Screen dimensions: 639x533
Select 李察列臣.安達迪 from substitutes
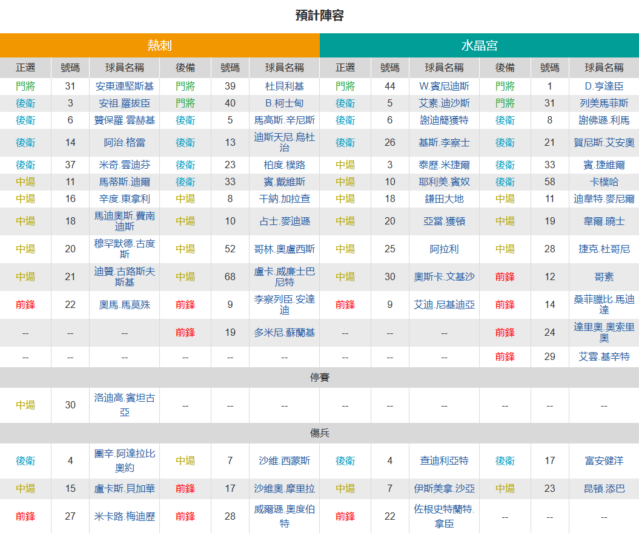click(x=285, y=304)
